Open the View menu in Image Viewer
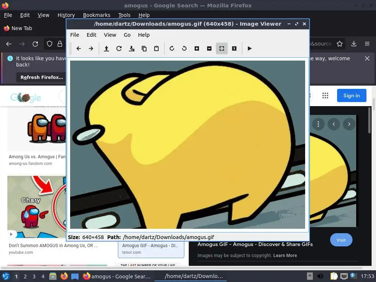This screenshot has height=282, width=376. (x=110, y=35)
